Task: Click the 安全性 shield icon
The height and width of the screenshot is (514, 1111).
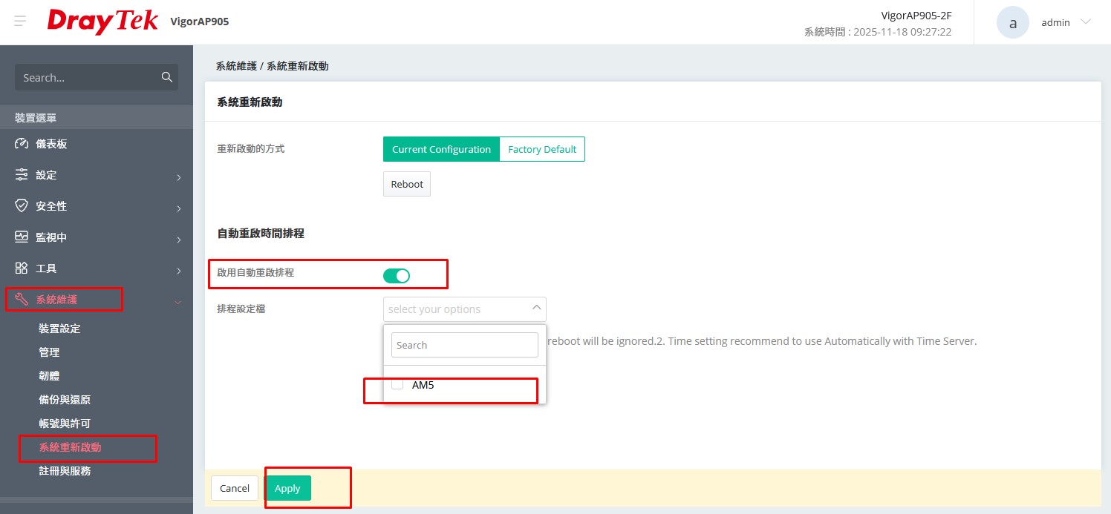Action: pos(22,206)
